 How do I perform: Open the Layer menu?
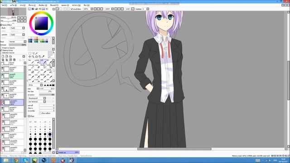coord(32,5)
